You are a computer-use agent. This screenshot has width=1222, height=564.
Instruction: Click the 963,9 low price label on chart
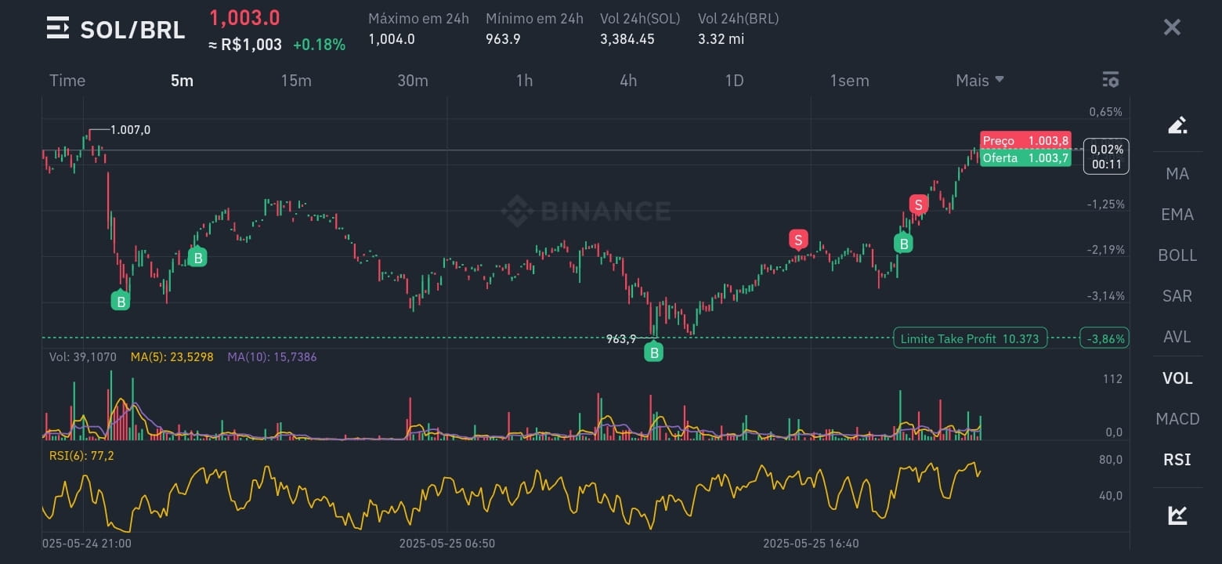point(621,338)
